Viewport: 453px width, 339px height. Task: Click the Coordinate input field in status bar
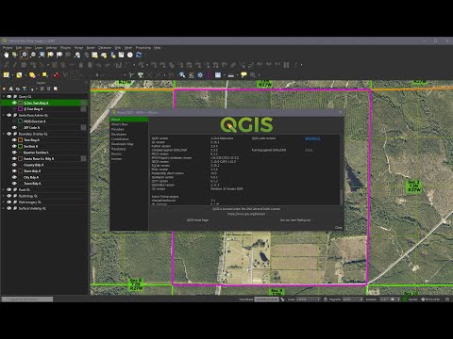click(266, 299)
